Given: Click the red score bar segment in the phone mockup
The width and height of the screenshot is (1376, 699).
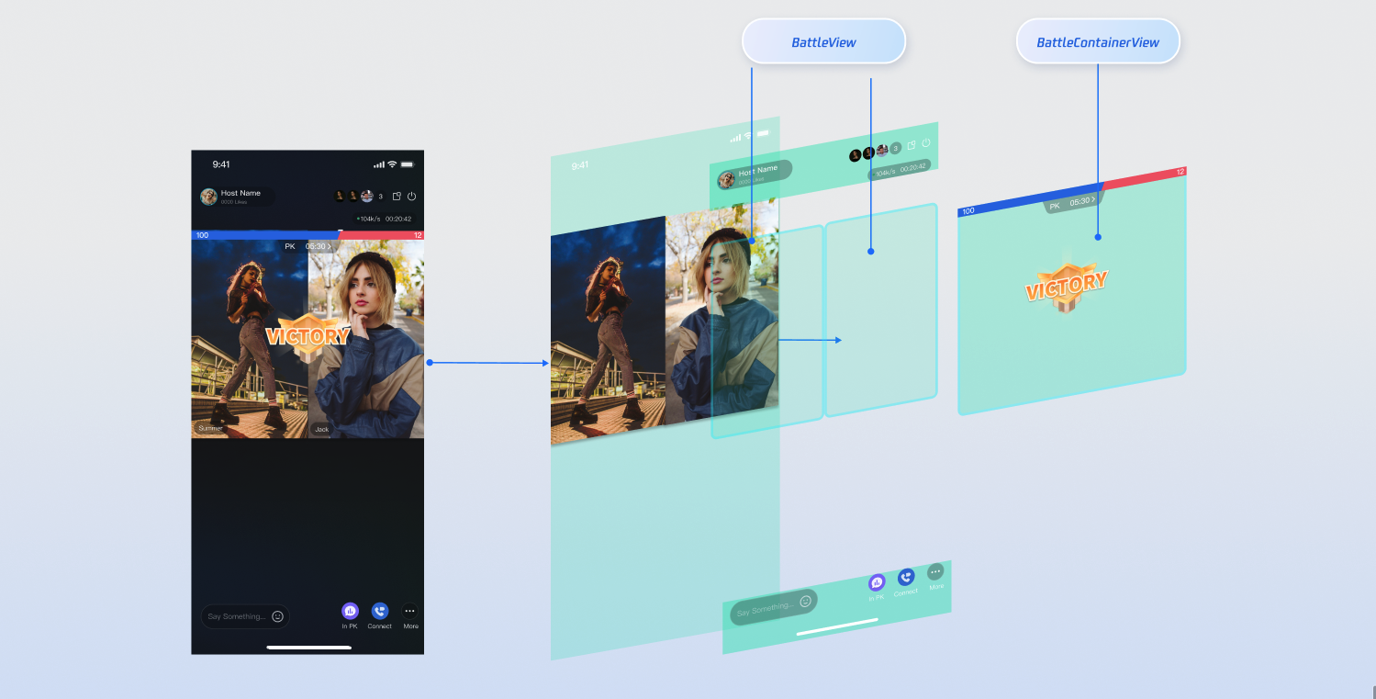Looking at the screenshot, I should tap(381, 235).
